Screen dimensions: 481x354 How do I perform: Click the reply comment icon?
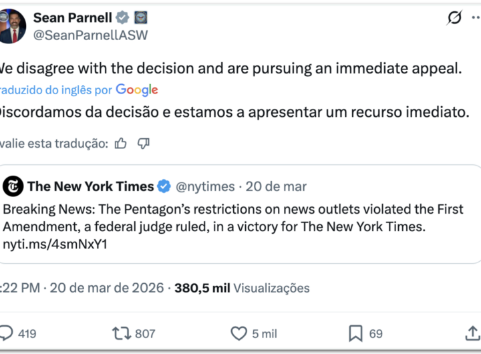(x=6, y=333)
